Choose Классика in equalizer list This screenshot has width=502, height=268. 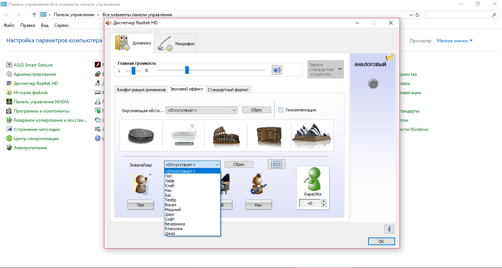pos(192,229)
